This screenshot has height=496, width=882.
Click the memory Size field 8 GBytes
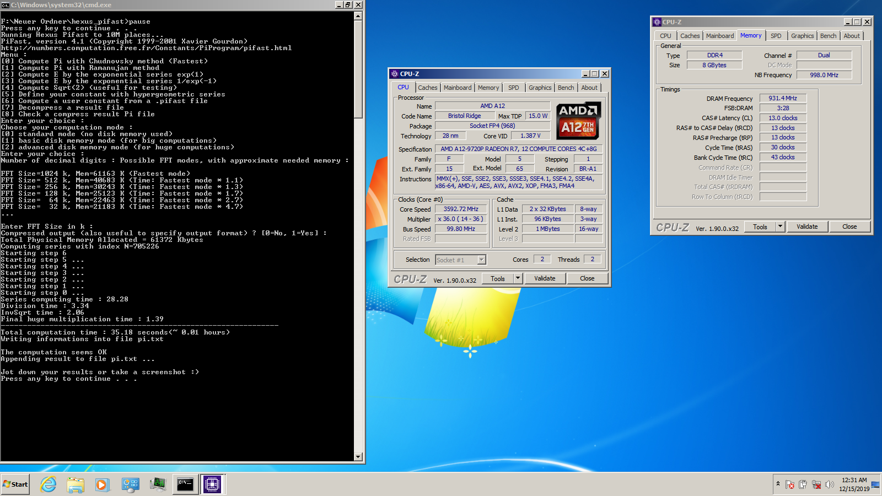click(x=715, y=65)
